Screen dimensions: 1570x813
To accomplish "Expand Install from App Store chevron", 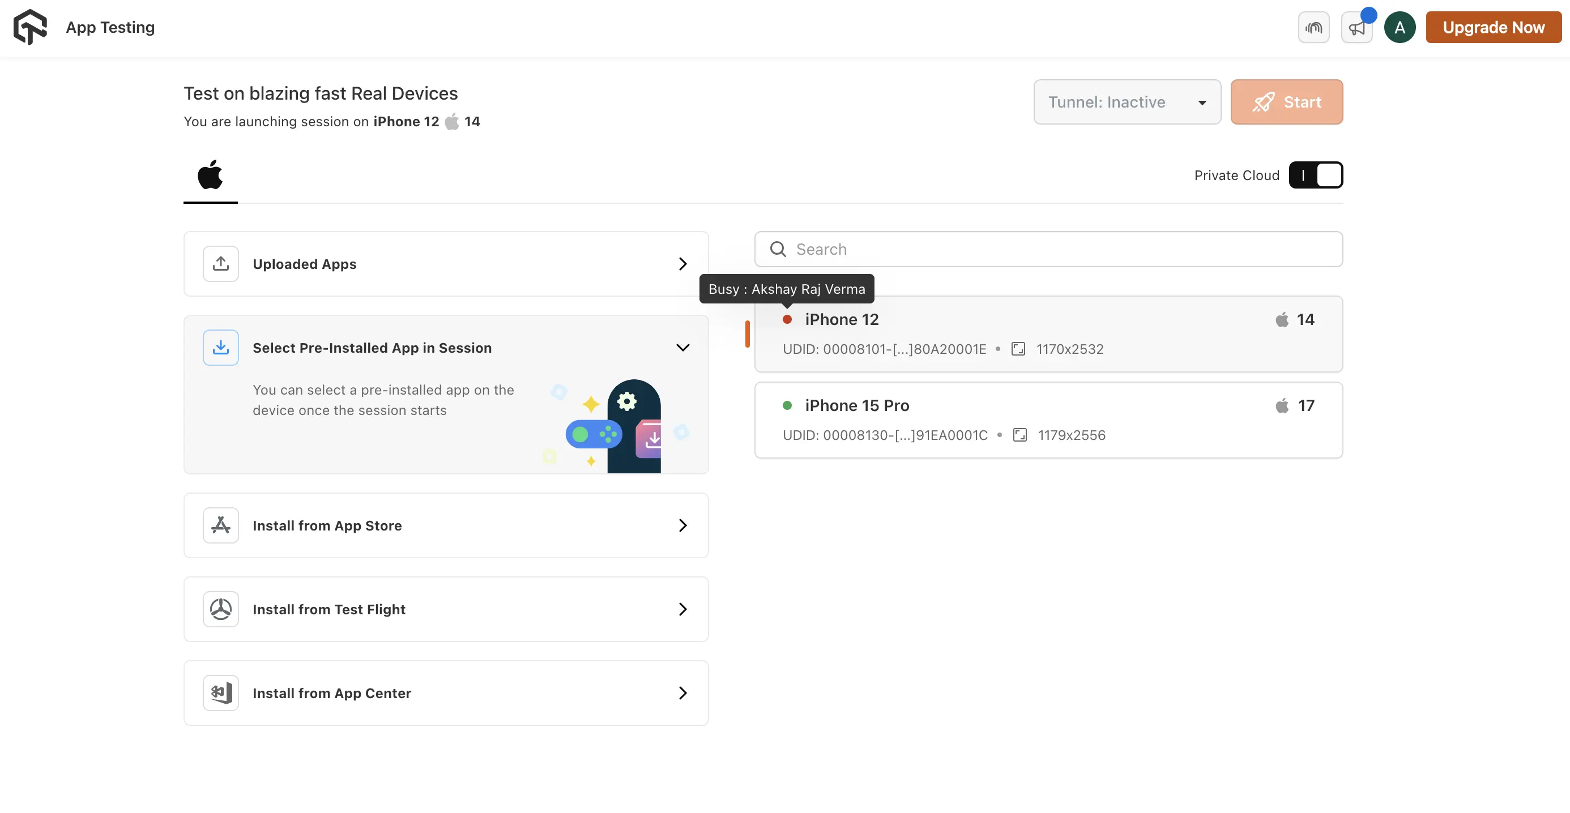I will [682, 525].
